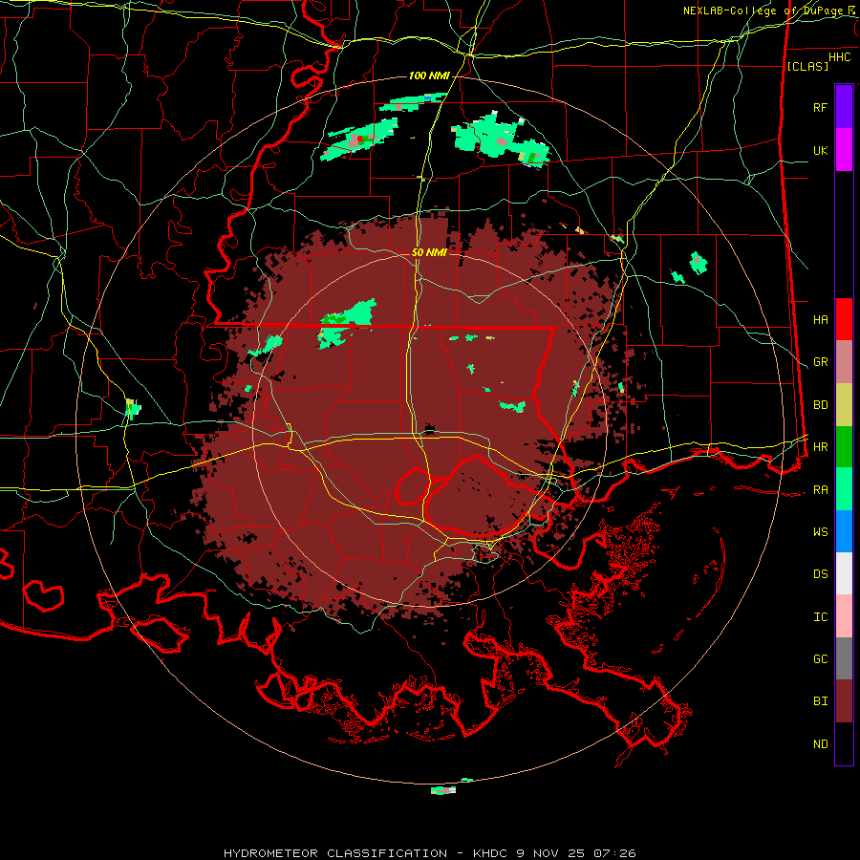Click the IC light pink legend swatch

coord(844,616)
